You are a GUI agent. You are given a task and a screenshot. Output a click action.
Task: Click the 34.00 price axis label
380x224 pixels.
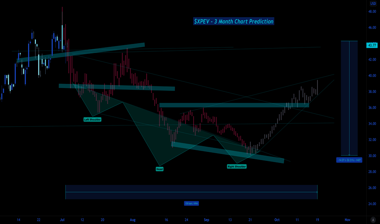[372, 123]
